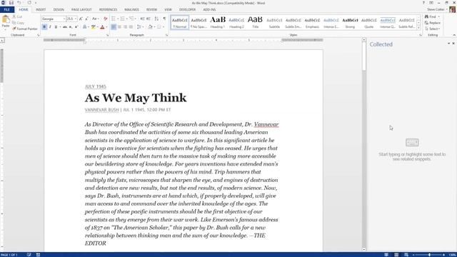
Task: Apply strikethrough to text
Action: point(65,27)
